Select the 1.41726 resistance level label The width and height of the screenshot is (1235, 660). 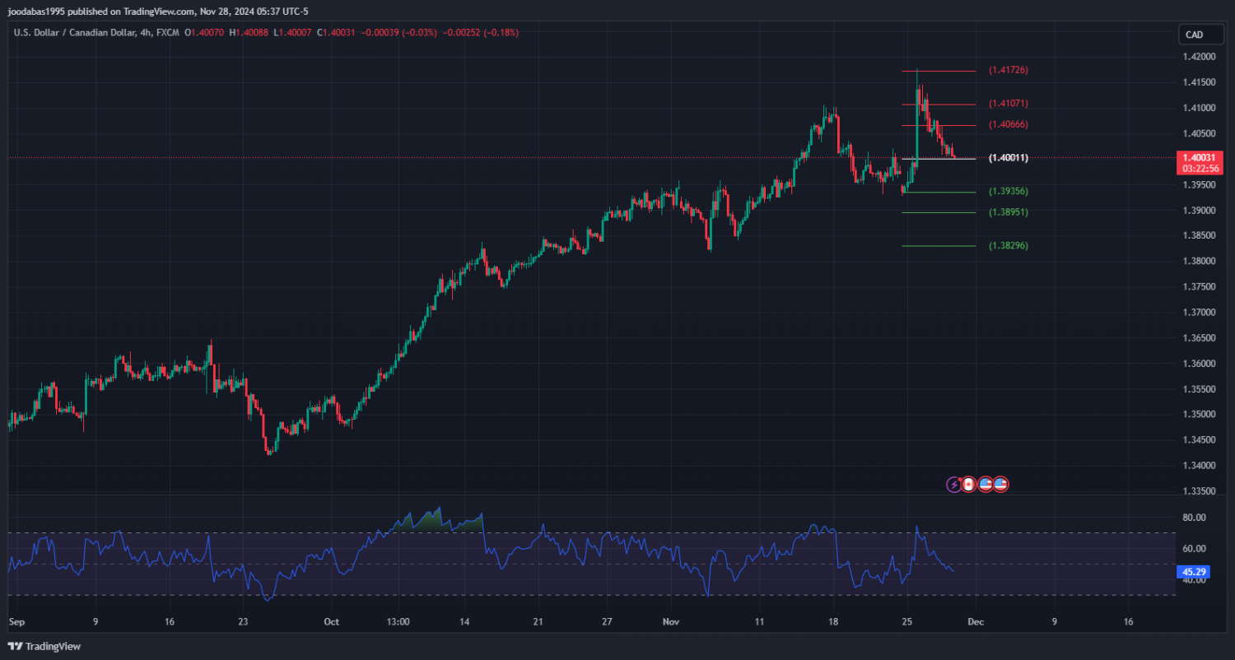[x=1009, y=71]
